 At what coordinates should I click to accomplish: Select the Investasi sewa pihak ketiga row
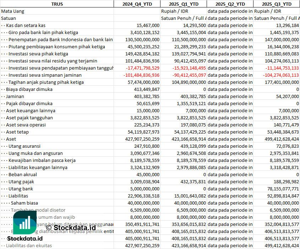pos(38,54)
